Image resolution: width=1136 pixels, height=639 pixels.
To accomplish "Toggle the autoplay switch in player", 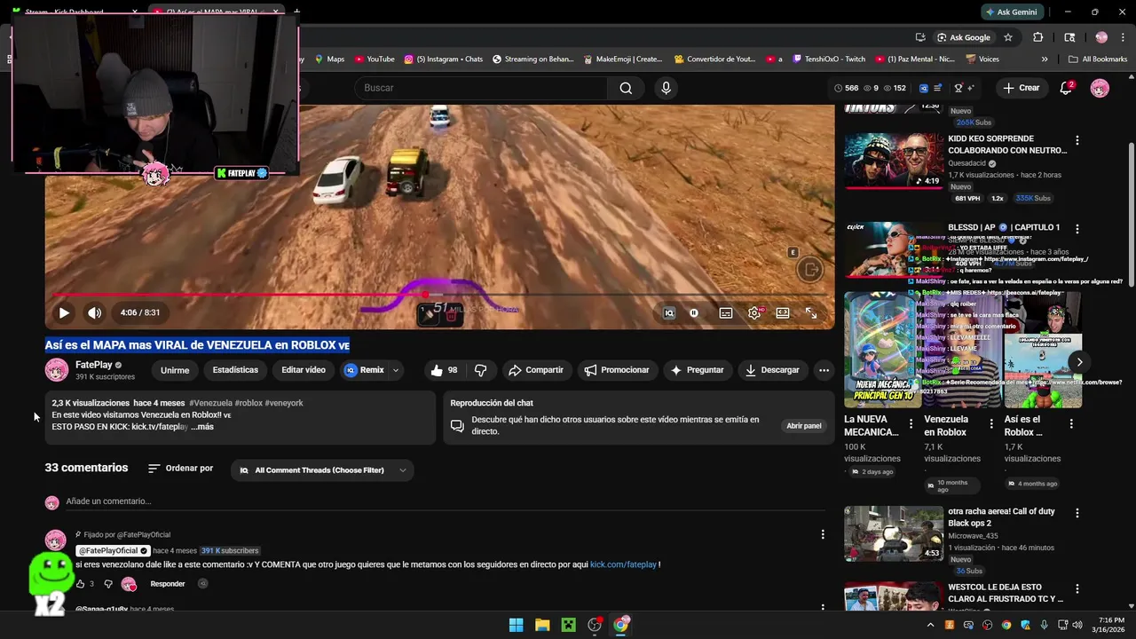I will pos(694,312).
